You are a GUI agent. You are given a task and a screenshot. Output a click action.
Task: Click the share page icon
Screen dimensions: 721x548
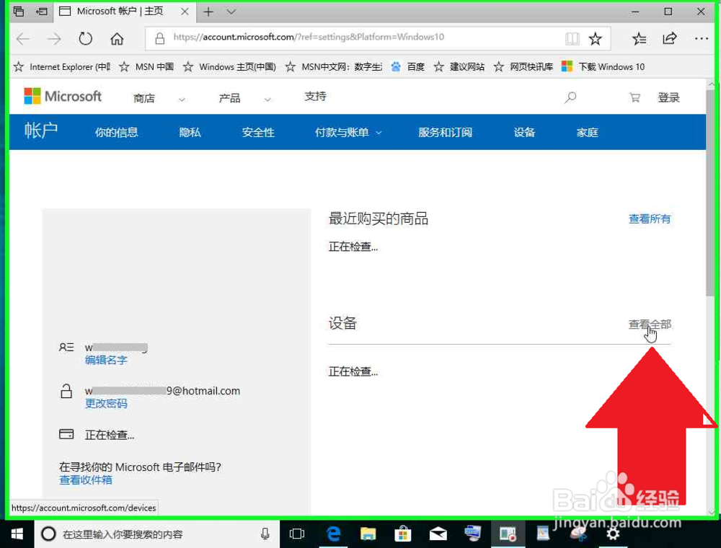[x=670, y=39]
